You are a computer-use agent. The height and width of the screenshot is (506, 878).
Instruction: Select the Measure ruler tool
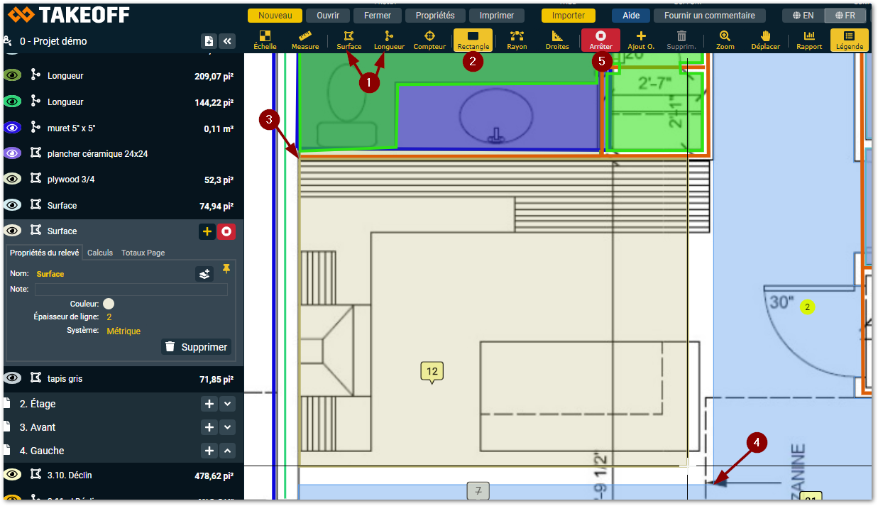305,40
